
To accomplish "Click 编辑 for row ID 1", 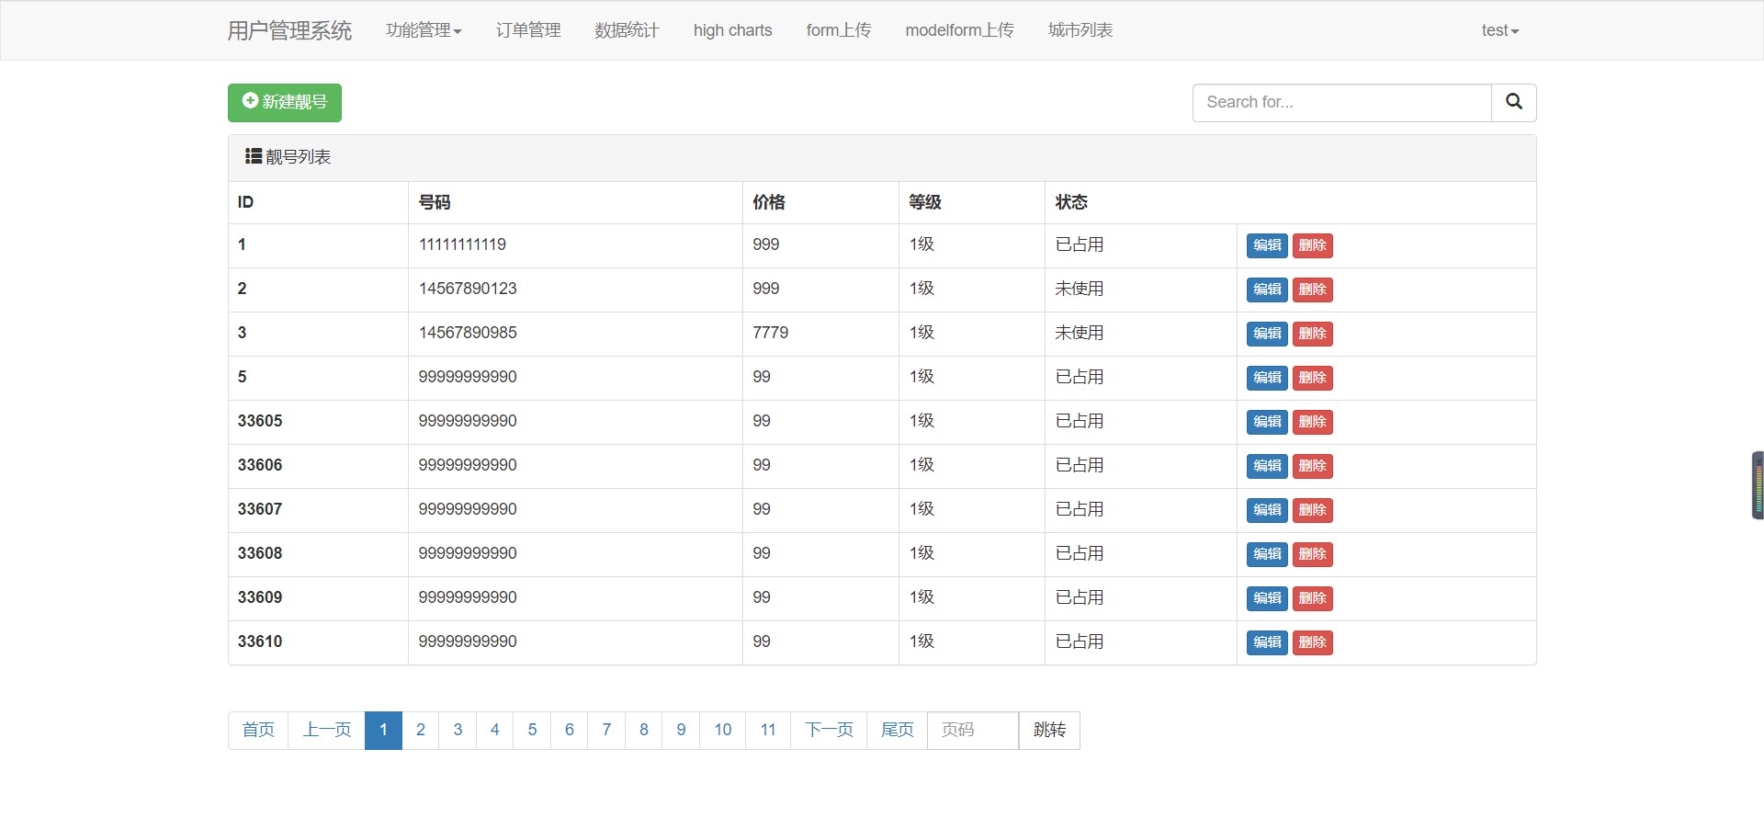I will (1266, 245).
